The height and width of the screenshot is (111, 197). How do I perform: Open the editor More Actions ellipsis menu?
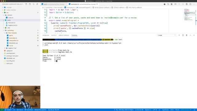click(194, 4)
